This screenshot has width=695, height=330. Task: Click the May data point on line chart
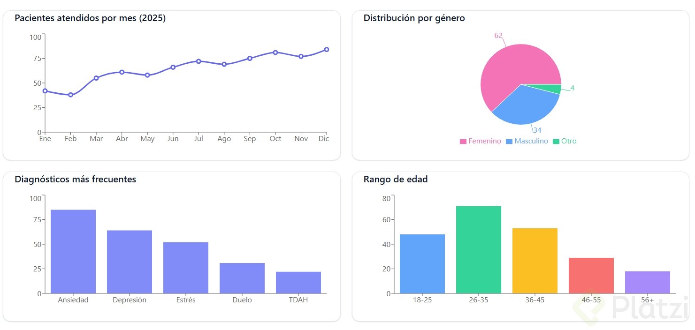click(147, 75)
